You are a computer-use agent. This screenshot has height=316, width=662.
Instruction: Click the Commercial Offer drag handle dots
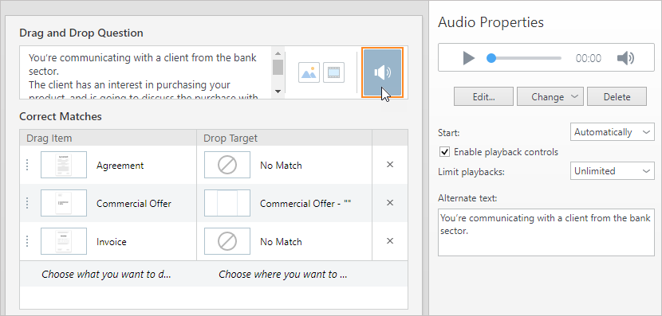(27, 203)
